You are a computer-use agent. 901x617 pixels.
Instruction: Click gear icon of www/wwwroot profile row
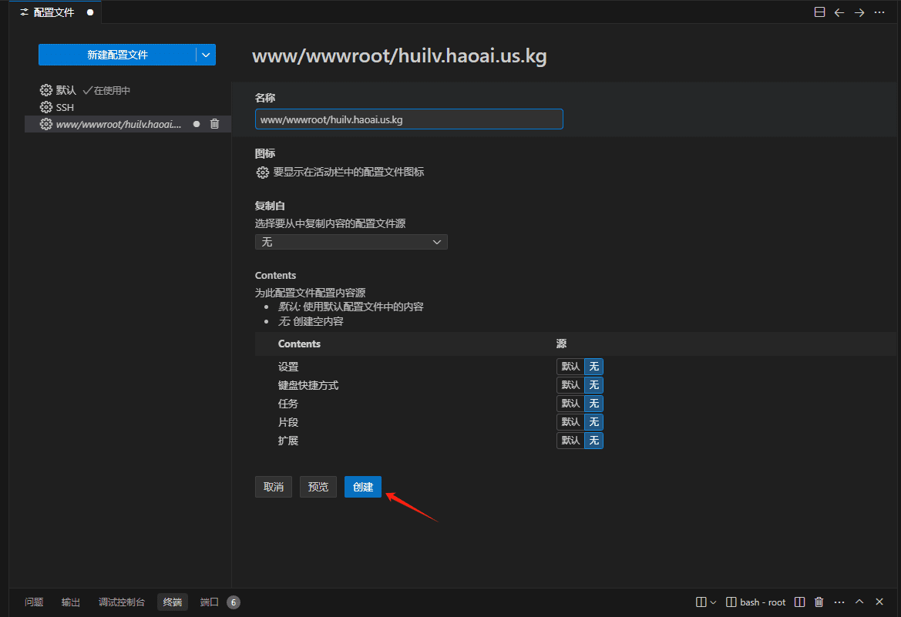(46, 124)
